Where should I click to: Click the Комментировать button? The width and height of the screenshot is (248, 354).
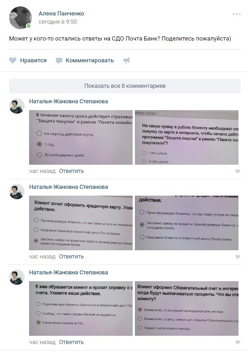pyautogui.click(x=90, y=61)
